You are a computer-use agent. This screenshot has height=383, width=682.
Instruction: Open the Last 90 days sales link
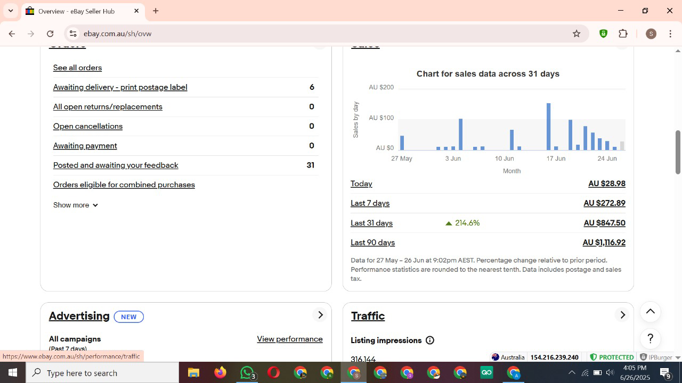point(372,243)
